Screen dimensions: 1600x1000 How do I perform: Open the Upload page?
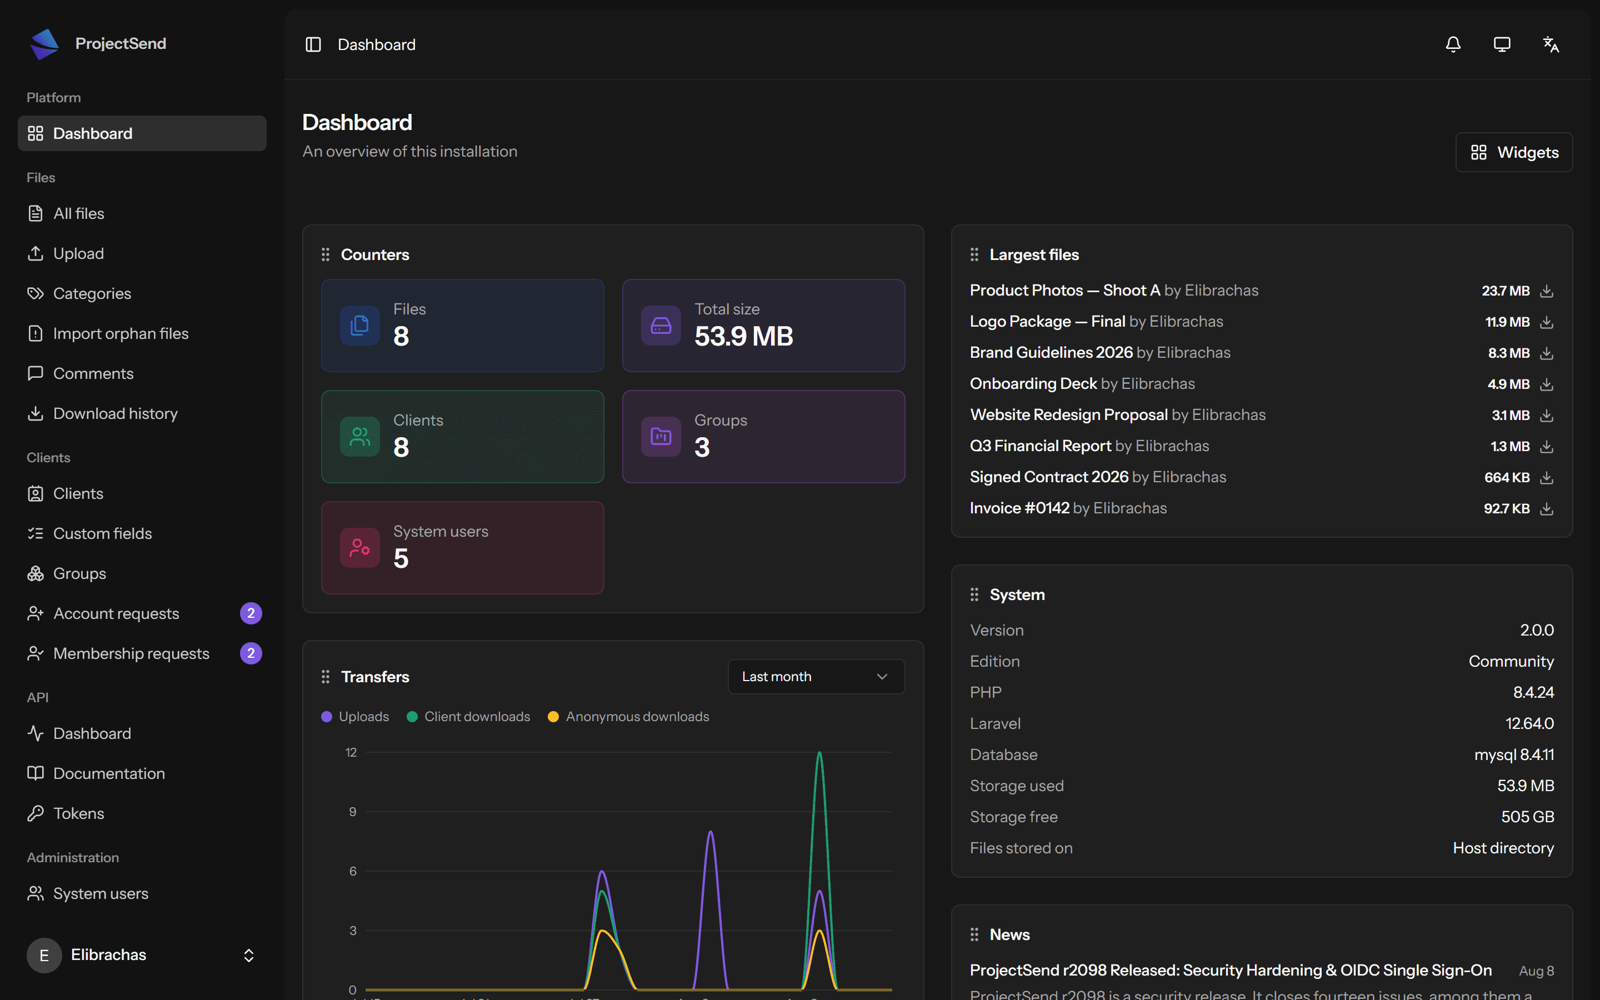pyautogui.click(x=142, y=253)
